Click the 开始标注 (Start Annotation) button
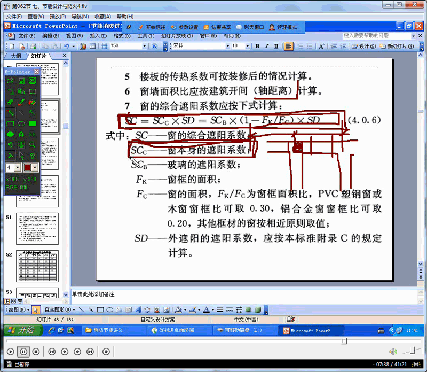Image resolution: width=427 pixels, height=372 pixels. [x=153, y=26]
